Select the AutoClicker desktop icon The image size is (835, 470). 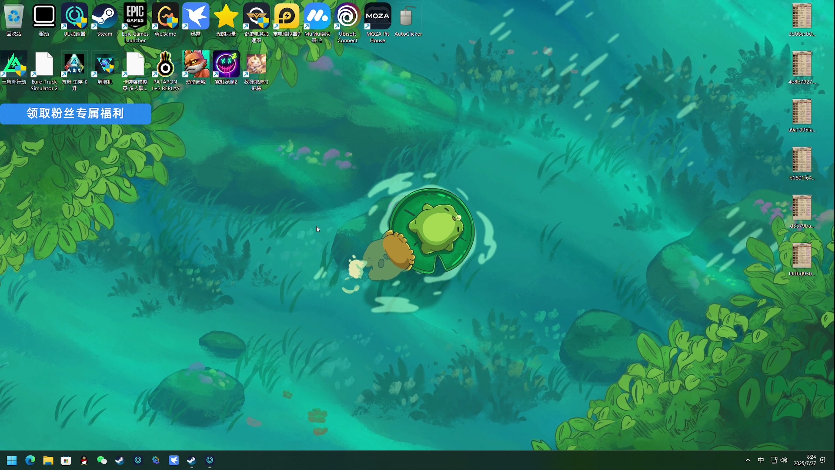pyautogui.click(x=408, y=20)
